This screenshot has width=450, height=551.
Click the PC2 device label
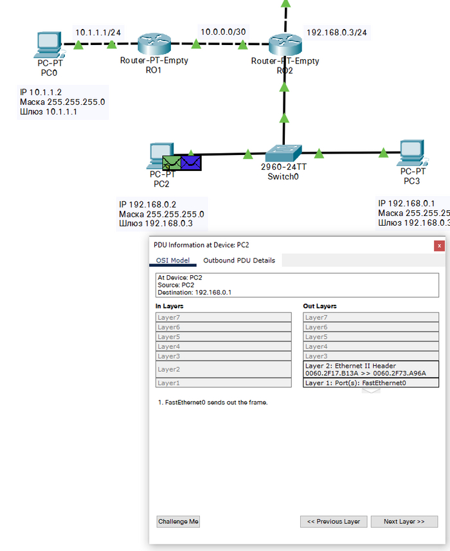tap(161, 184)
